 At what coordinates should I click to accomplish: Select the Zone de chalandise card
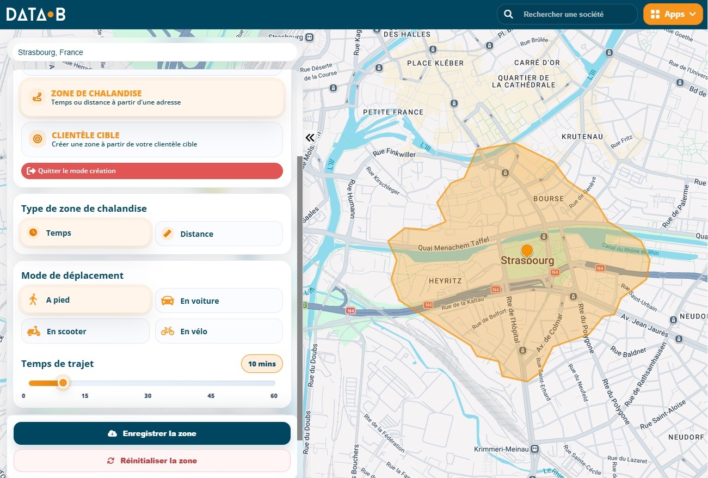pyautogui.click(x=152, y=98)
